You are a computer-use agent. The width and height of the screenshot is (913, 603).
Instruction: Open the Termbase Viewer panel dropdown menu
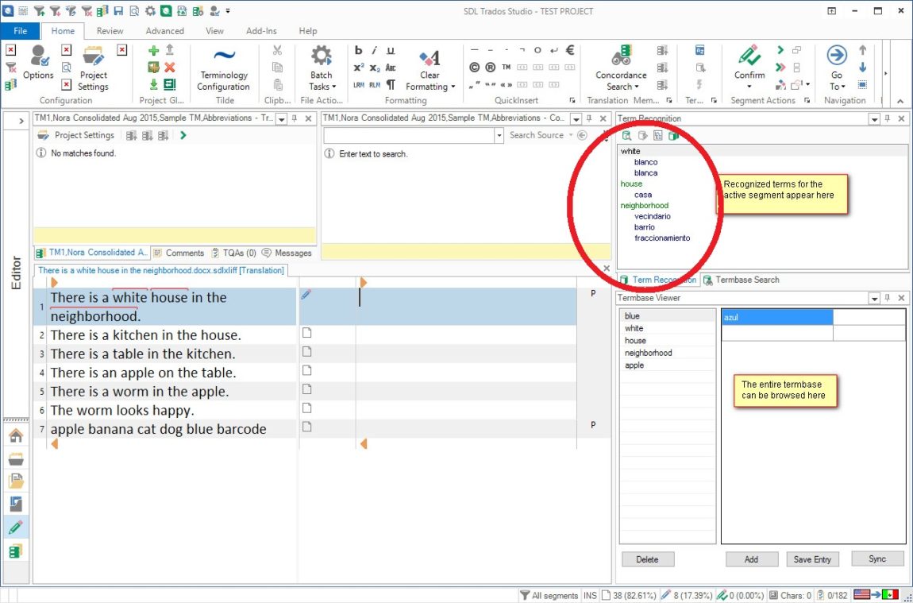click(x=874, y=298)
